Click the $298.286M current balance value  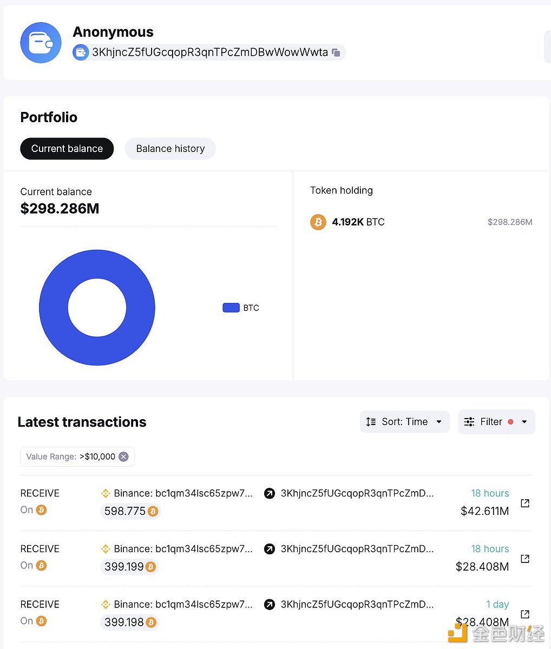click(x=60, y=209)
